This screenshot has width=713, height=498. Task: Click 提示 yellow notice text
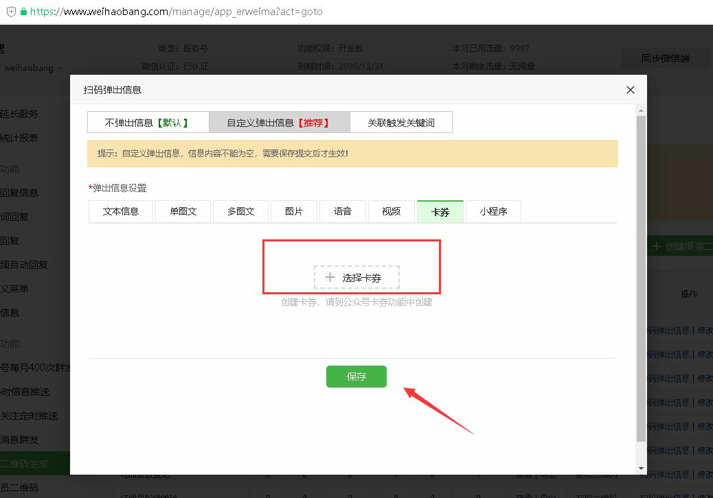click(x=223, y=154)
